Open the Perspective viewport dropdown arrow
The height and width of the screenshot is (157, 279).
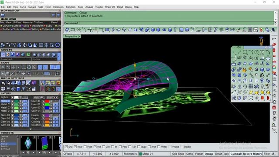click(x=80, y=36)
